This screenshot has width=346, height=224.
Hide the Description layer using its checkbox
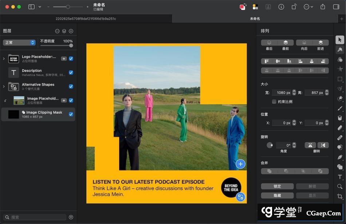tap(71, 73)
